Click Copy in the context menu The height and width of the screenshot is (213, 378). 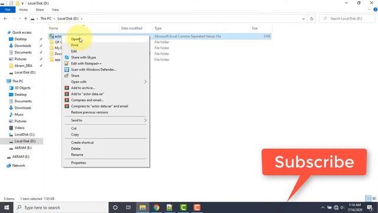point(75,134)
